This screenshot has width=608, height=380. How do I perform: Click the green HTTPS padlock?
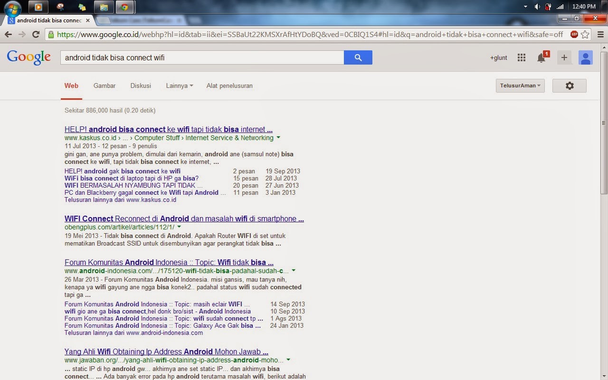tap(51, 34)
